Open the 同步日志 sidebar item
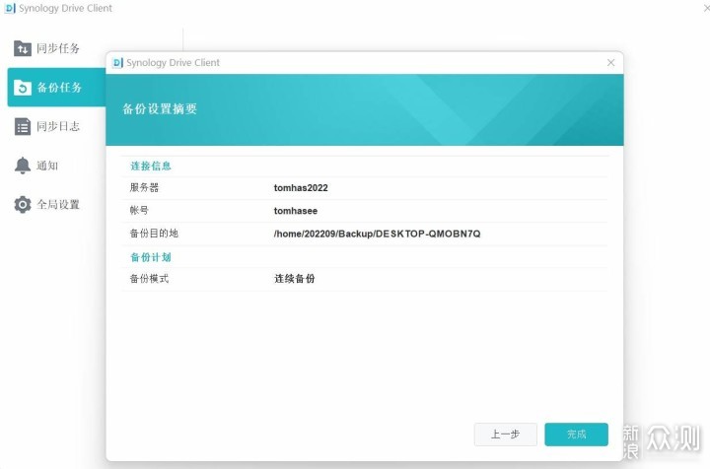The image size is (710, 469). 56,127
